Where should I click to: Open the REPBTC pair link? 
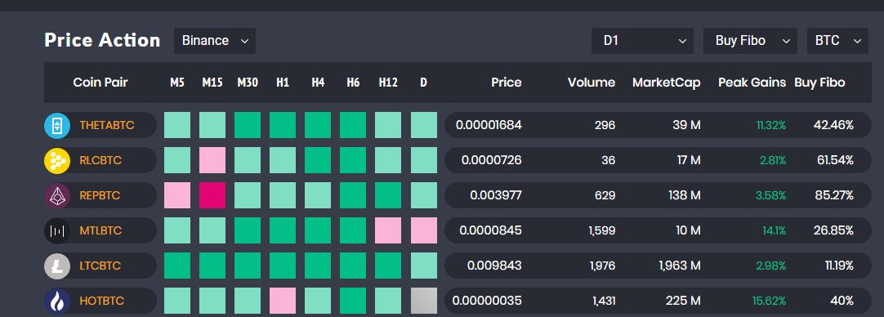tap(100, 196)
